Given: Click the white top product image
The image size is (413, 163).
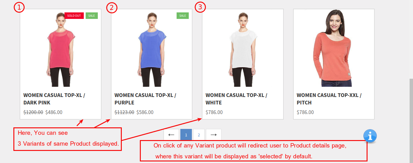Looking at the screenshot, I should (243, 49).
